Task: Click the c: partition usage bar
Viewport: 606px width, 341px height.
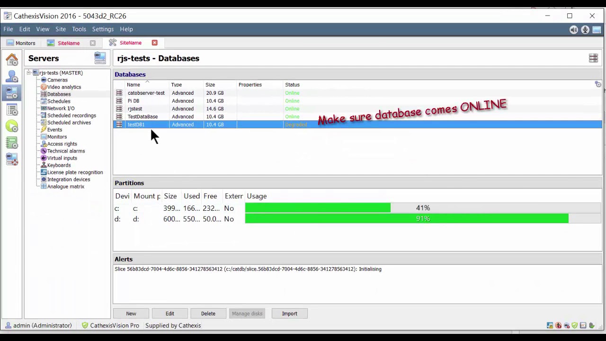Action: 423,208
